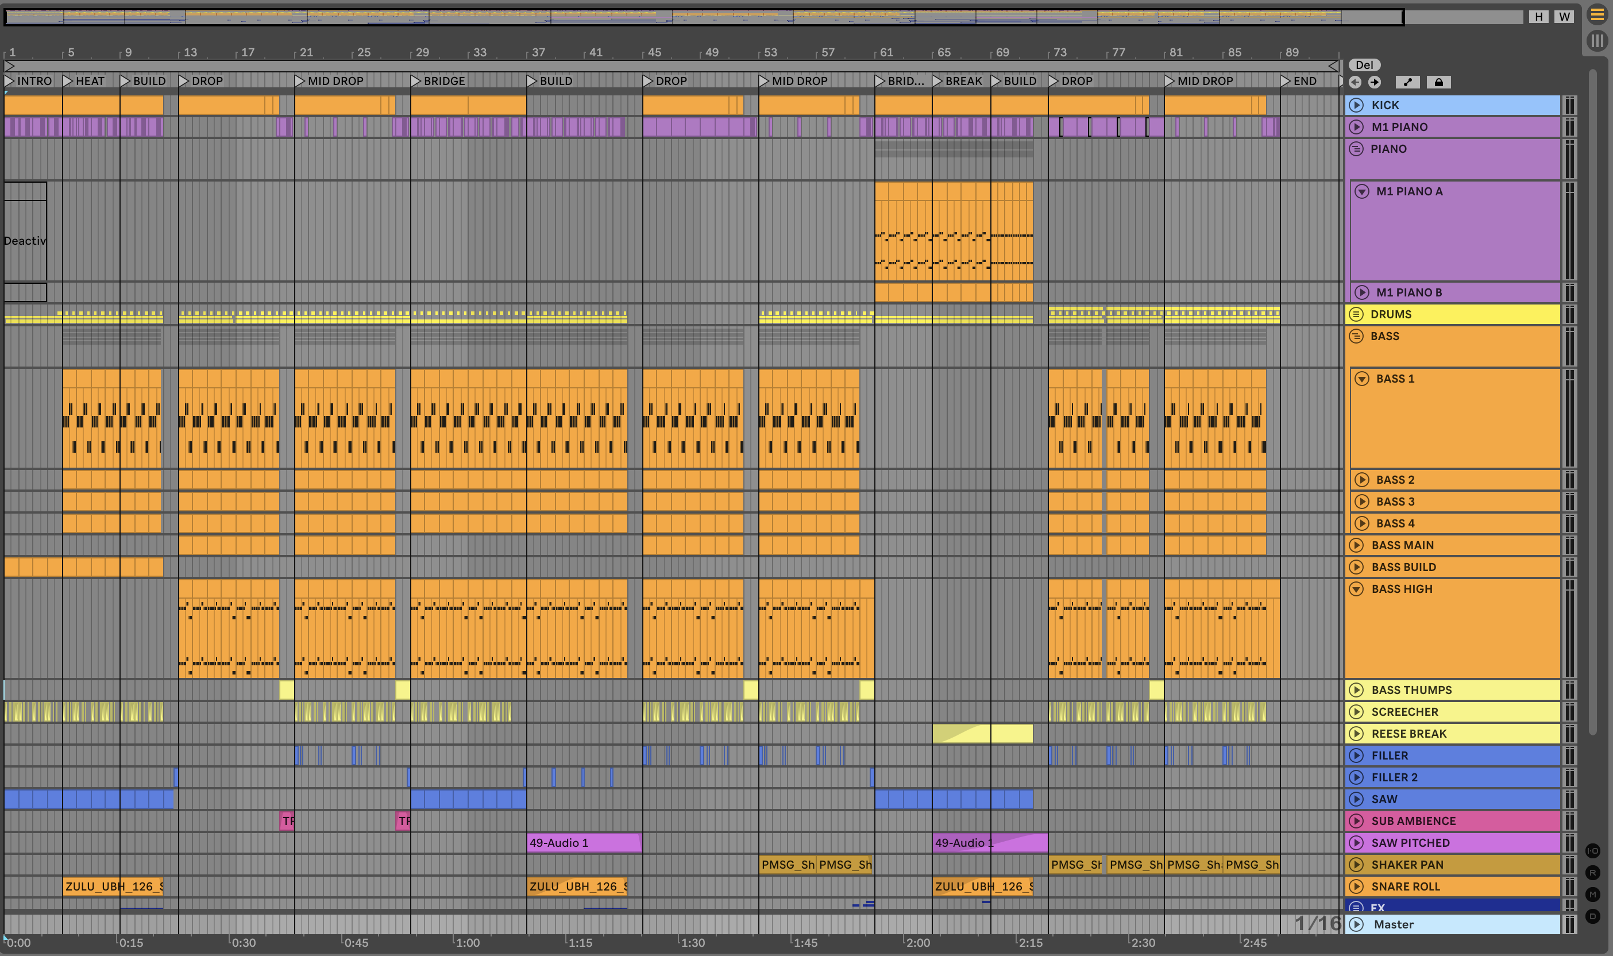Select the BRIDGE locator marker
The height and width of the screenshot is (956, 1613).
(x=416, y=81)
